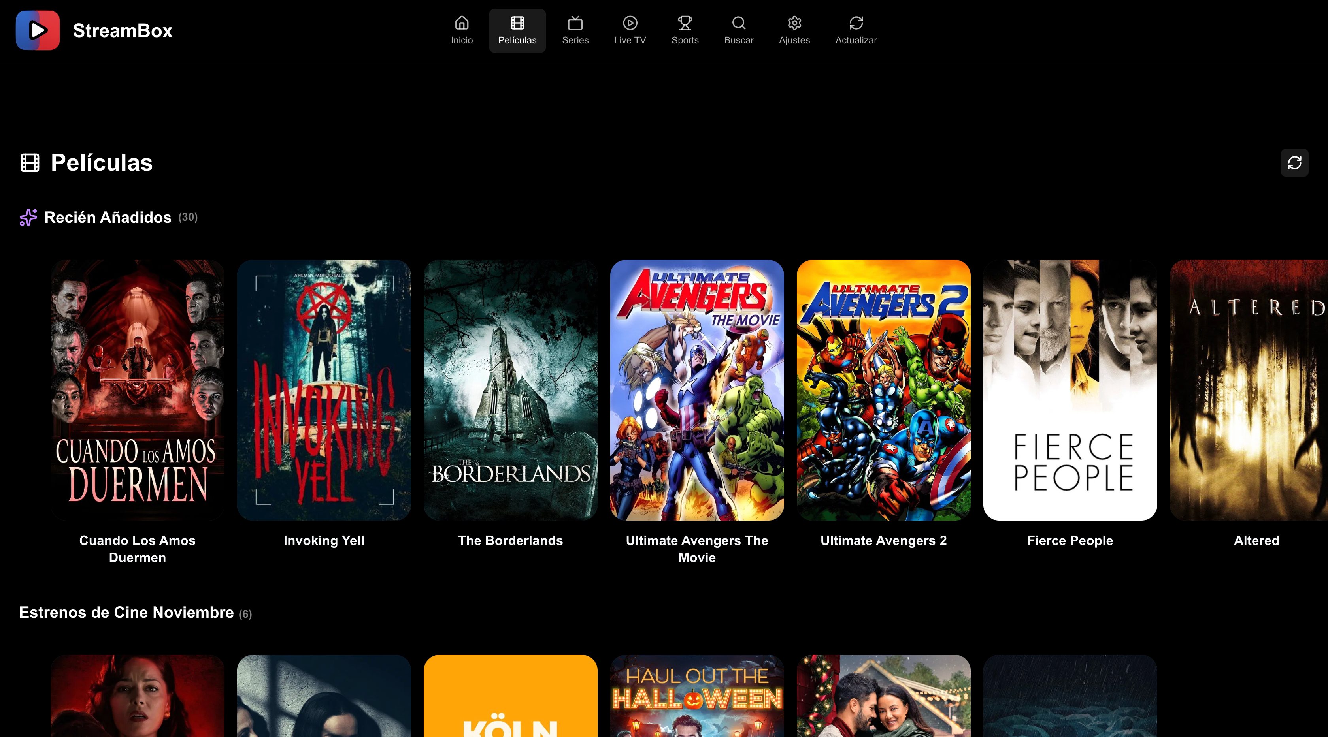Refresh movie list with circular arrows icon
The width and height of the screenshot is (1328, 737).
[1294, 163]
